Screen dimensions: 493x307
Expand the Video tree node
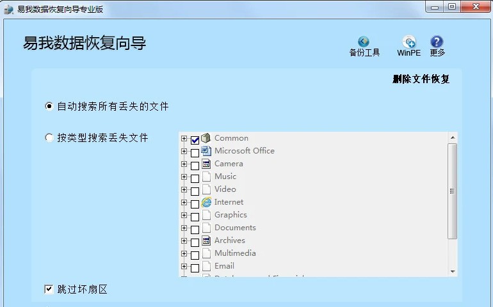[x=184, y=190]
